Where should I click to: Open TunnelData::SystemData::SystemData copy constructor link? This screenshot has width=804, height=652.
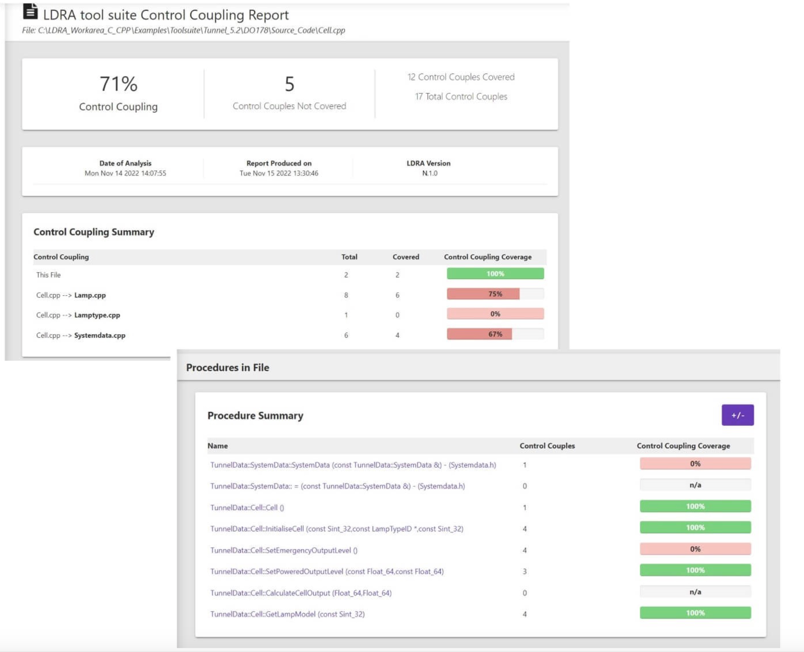pos(353,465)
